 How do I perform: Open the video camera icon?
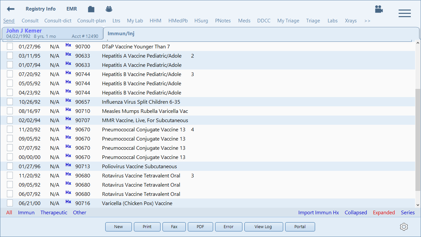379,9
